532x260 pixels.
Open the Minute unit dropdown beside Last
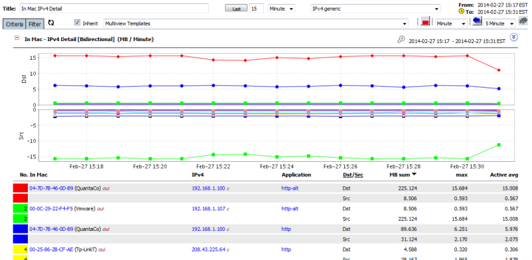(281, 9)
